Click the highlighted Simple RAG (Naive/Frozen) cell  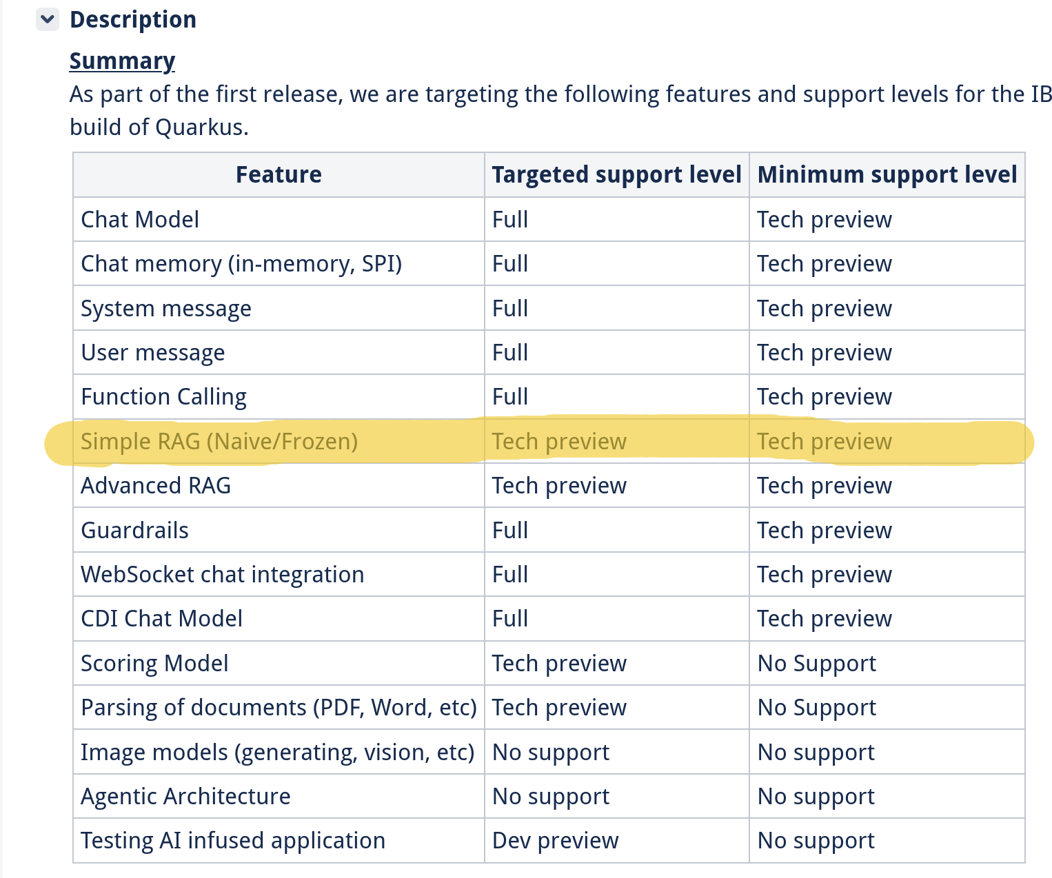click(219, 441)
